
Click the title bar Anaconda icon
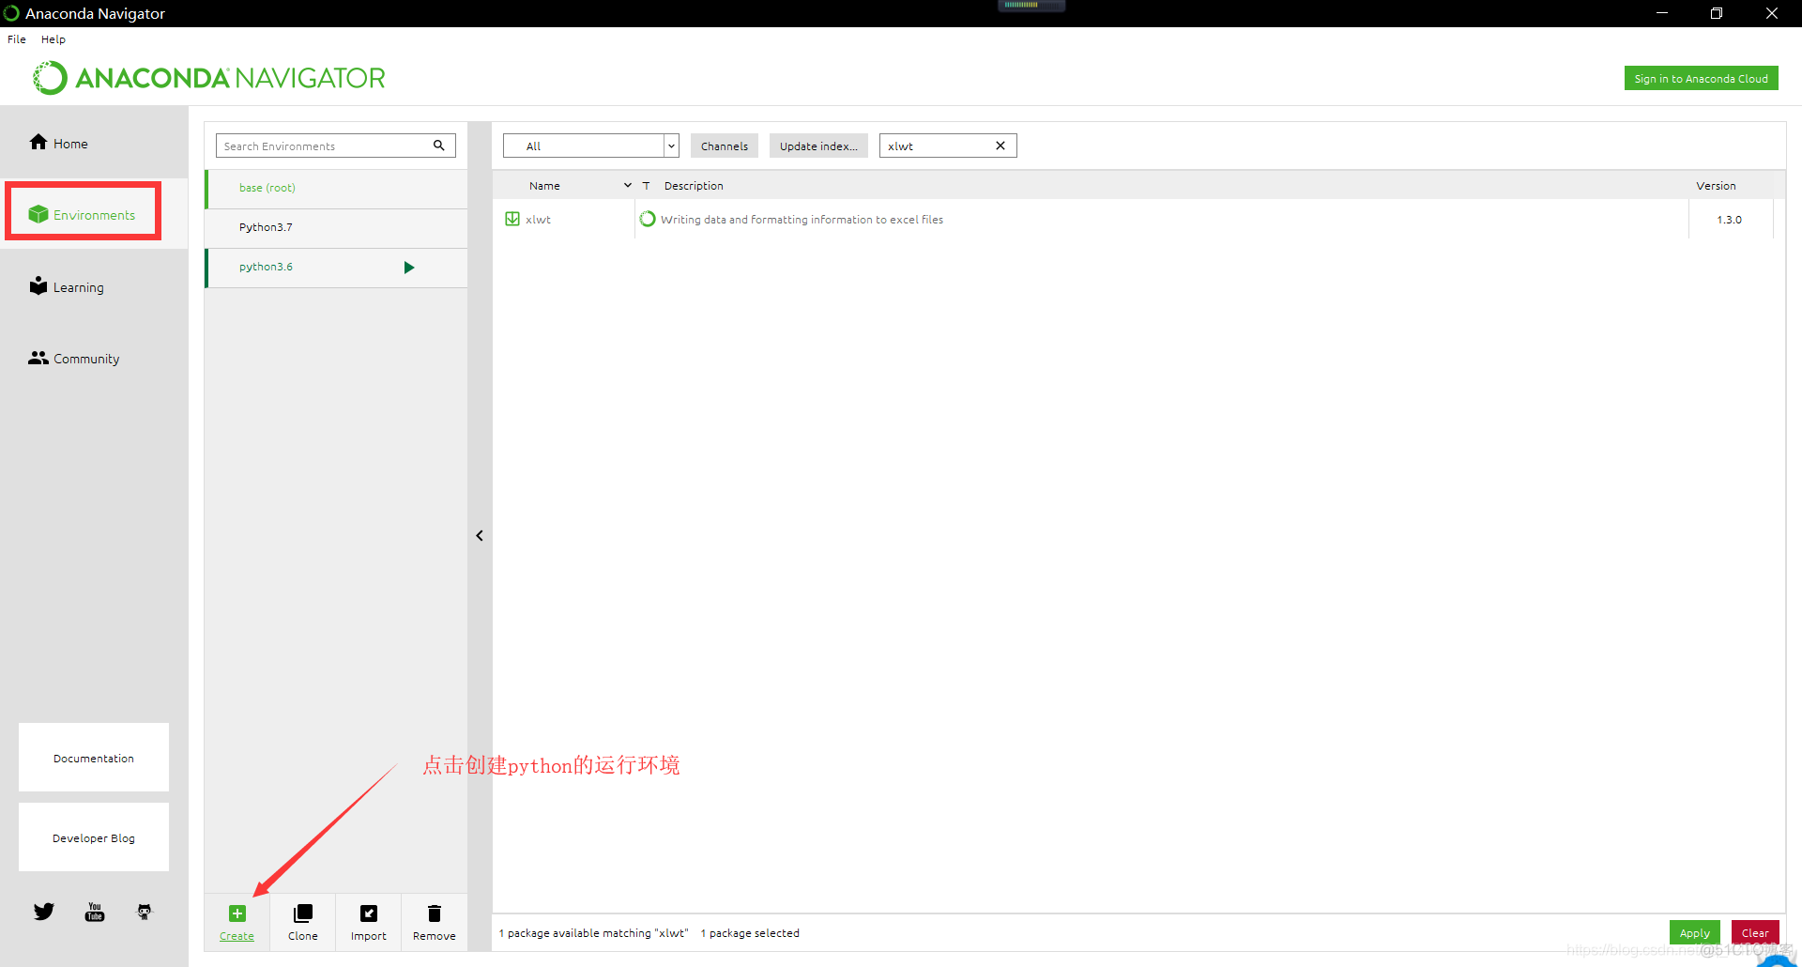[11, 13]
